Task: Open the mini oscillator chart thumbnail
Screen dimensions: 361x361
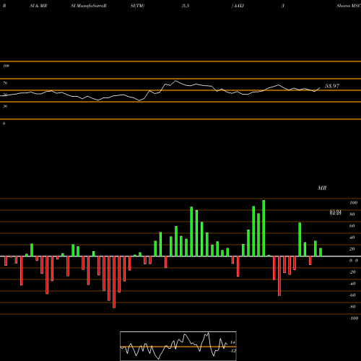Action: point(178,346)
